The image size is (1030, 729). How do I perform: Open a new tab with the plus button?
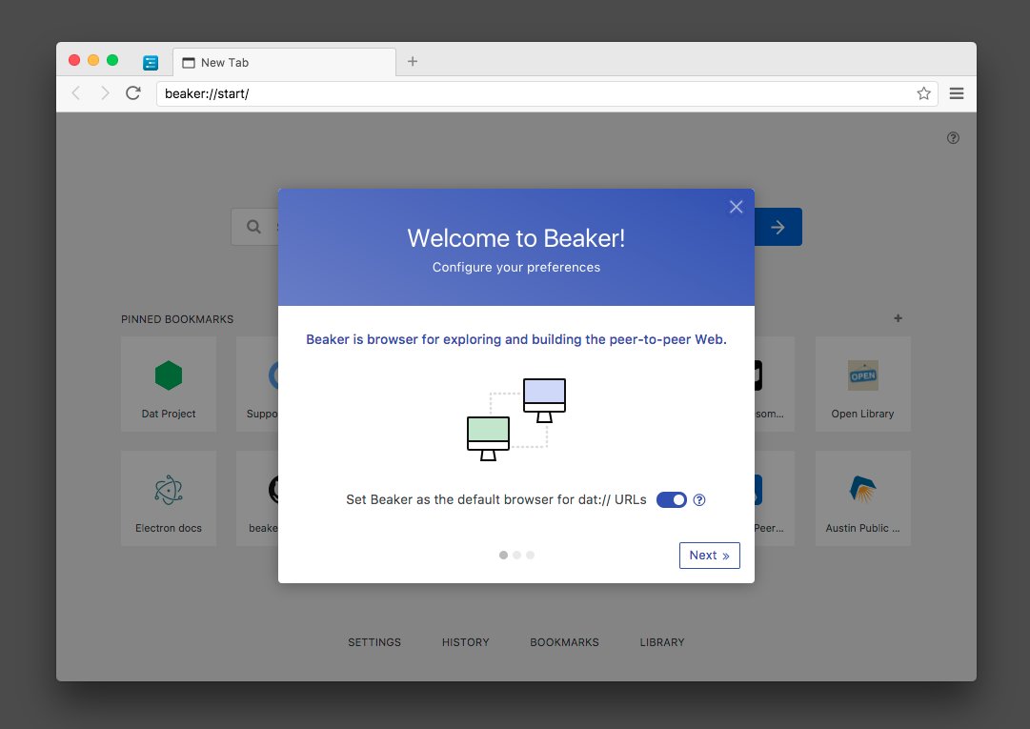pyautogui.click(x=413, y=61)
